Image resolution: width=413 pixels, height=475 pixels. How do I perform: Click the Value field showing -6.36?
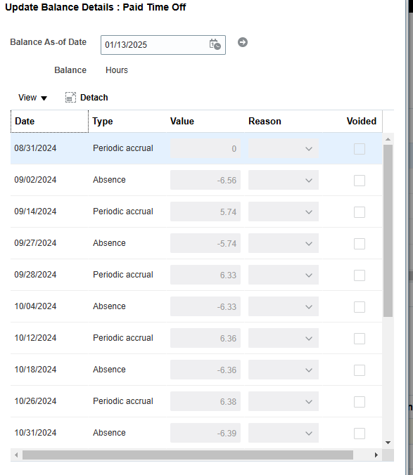point(205,370)
